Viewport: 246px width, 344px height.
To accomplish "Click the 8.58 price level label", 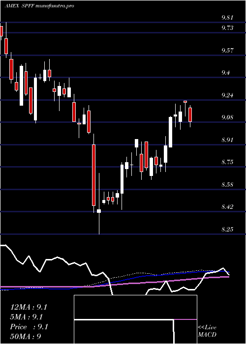I will pyautogui.click(x=227, y=184).
